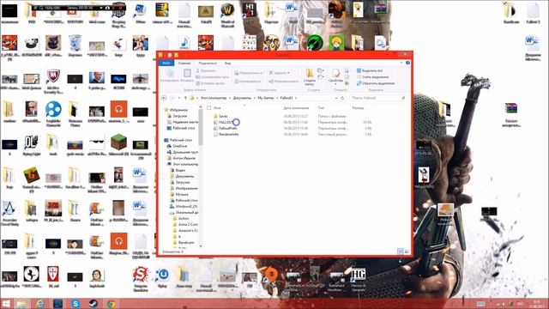Screen dimensions: 549x309
Task: Select the Heroes & Generals HG icon
Action: coord(359,280)
